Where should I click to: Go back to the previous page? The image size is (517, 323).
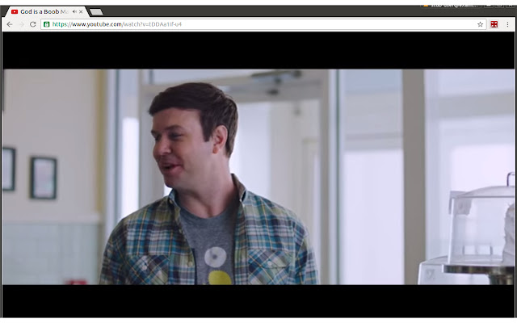click(x=10, y=24)
